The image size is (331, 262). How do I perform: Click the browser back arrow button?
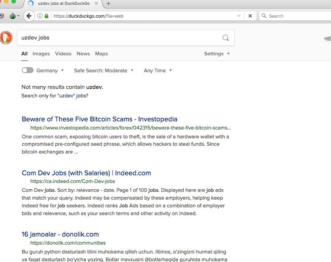point(29,16)
